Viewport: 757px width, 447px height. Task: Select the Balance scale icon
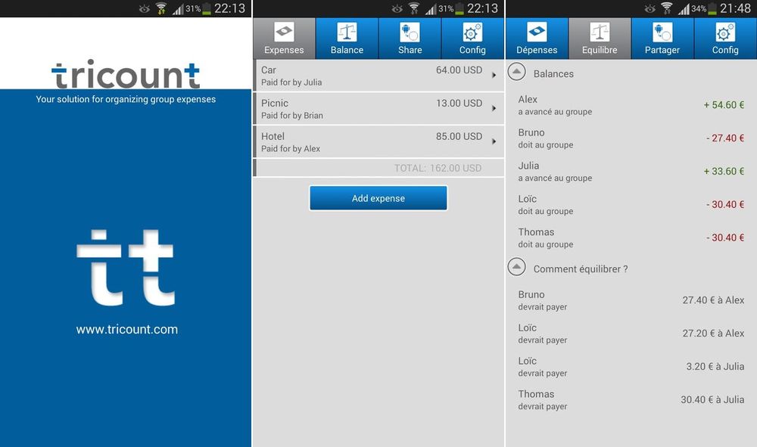(347, 33)
